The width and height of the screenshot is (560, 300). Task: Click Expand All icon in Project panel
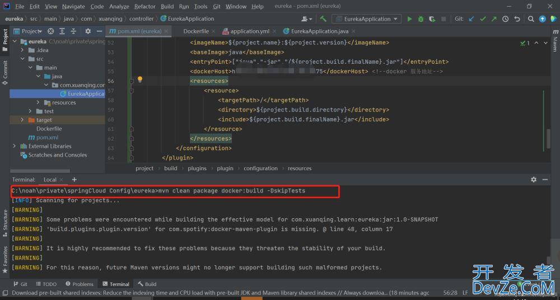(x=62, y=31)
